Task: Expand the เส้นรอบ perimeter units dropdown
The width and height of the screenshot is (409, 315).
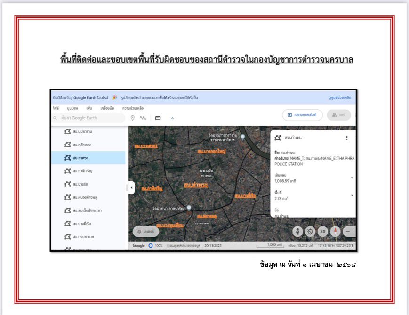Action: point(352,178)
